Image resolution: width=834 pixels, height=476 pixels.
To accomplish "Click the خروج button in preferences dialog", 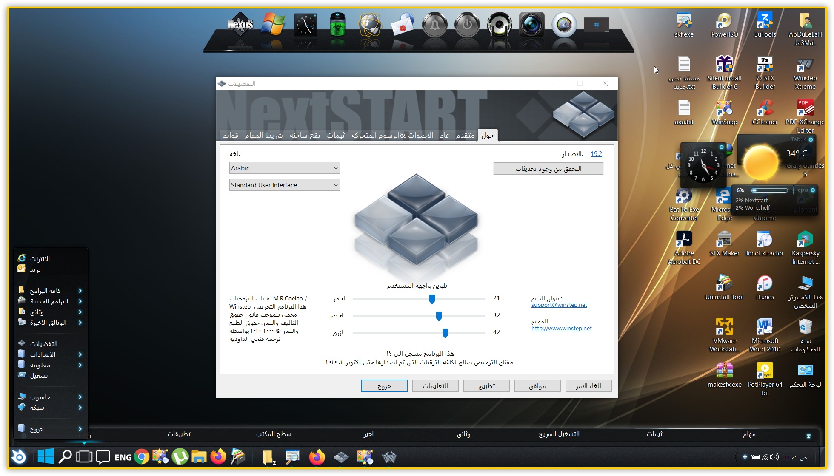I will click(384, 386).
